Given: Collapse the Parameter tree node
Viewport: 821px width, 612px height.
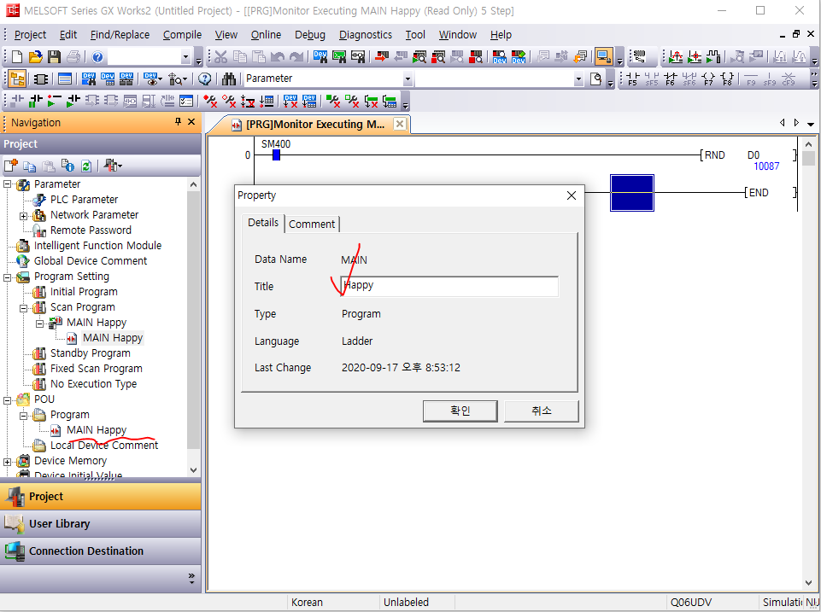Looking at the screenshot, I should 8,184.
